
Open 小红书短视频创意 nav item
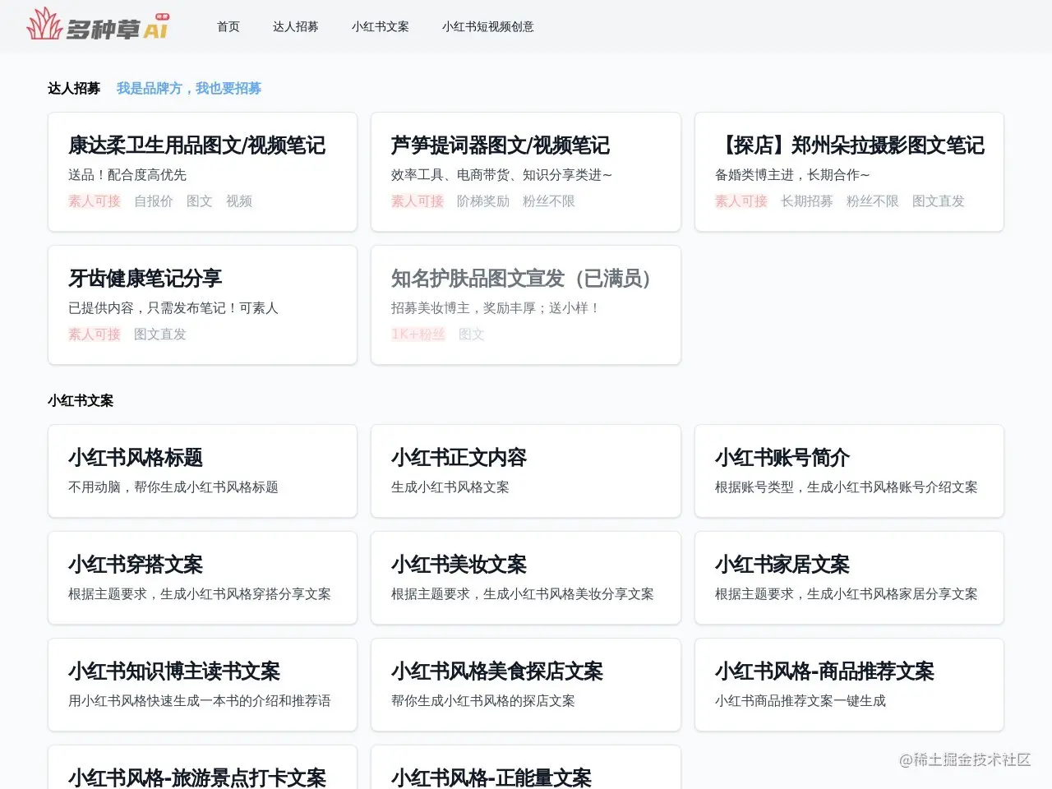click(488, 26)
